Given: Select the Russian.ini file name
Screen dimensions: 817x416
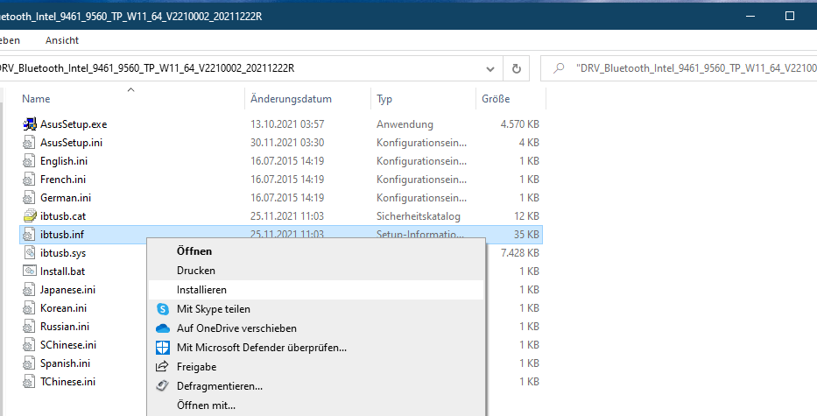Looking at the screenshot, I should click(65, 327).
